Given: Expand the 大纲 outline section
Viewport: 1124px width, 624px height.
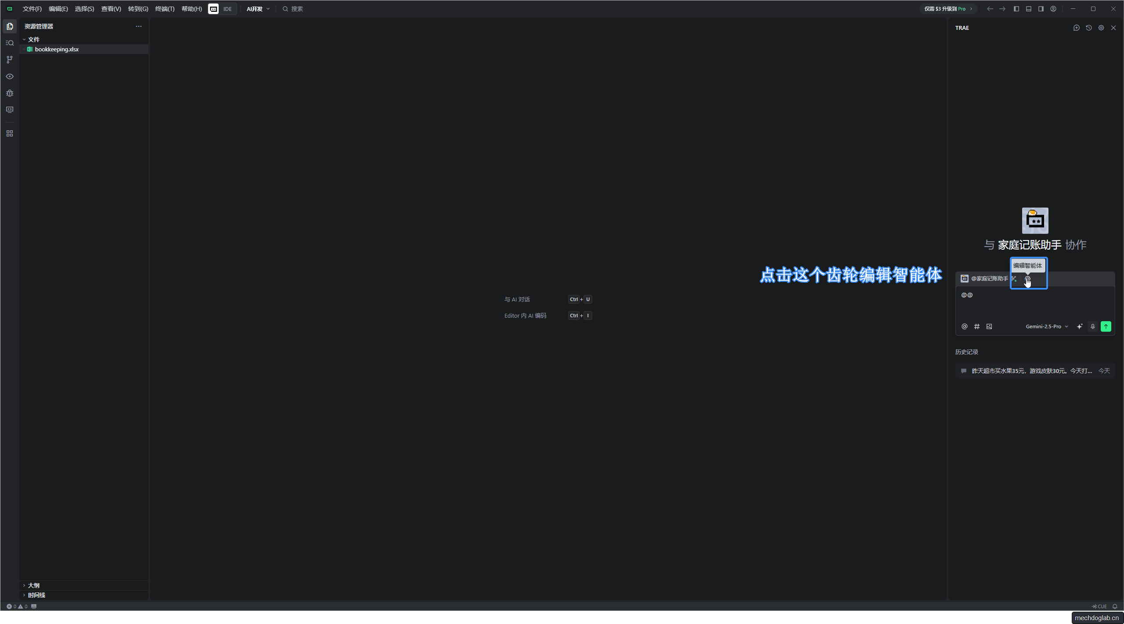Looking at the screenshot, I should click(33, 585).
